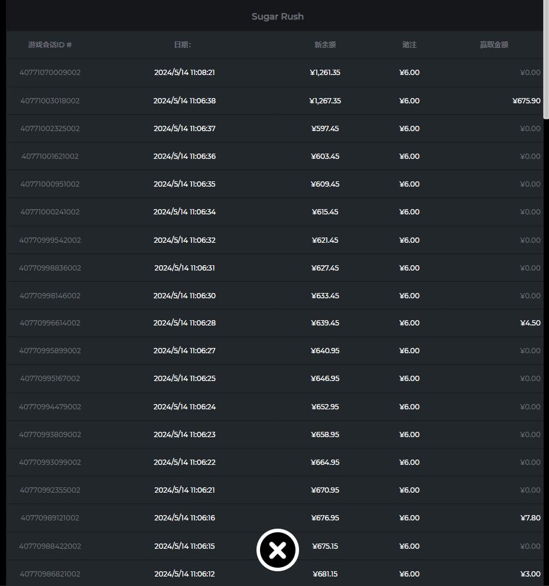Click balance ¥664.95
This screenshot has width=549, height=586.
point(325,463)
